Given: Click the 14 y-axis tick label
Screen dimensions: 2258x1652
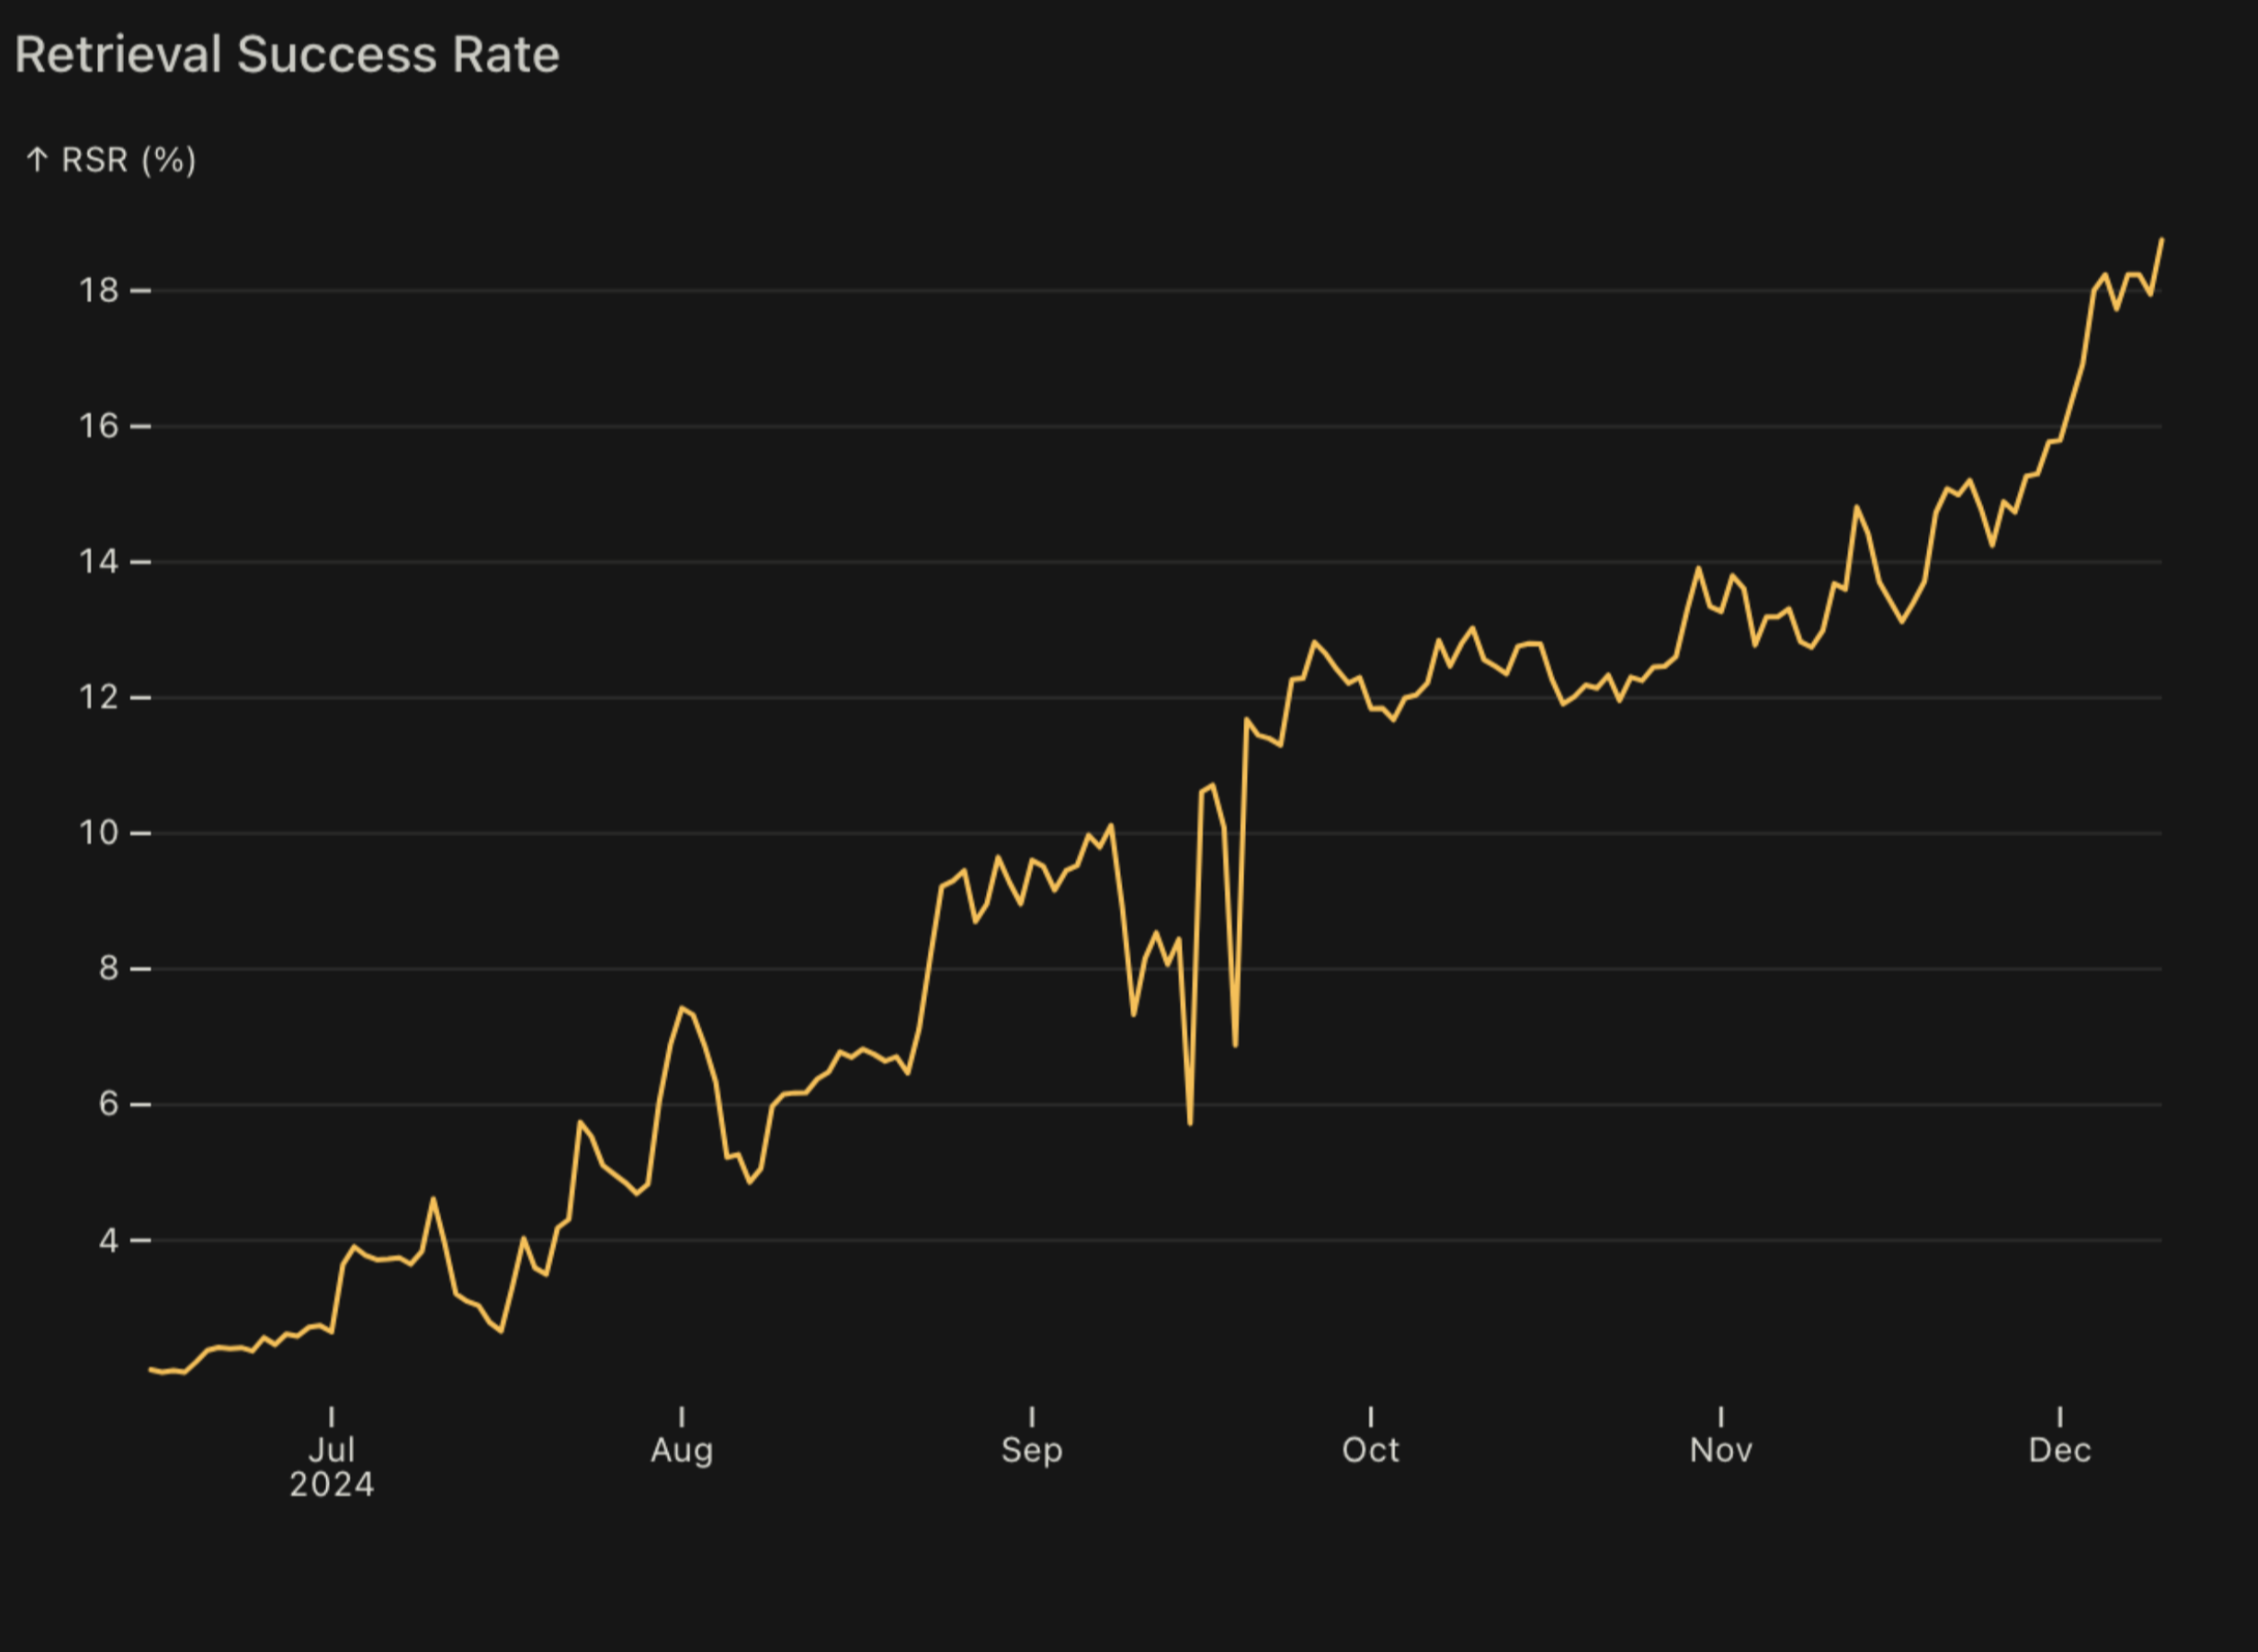Looking at the screenshot, I should (x=98, y=562).
